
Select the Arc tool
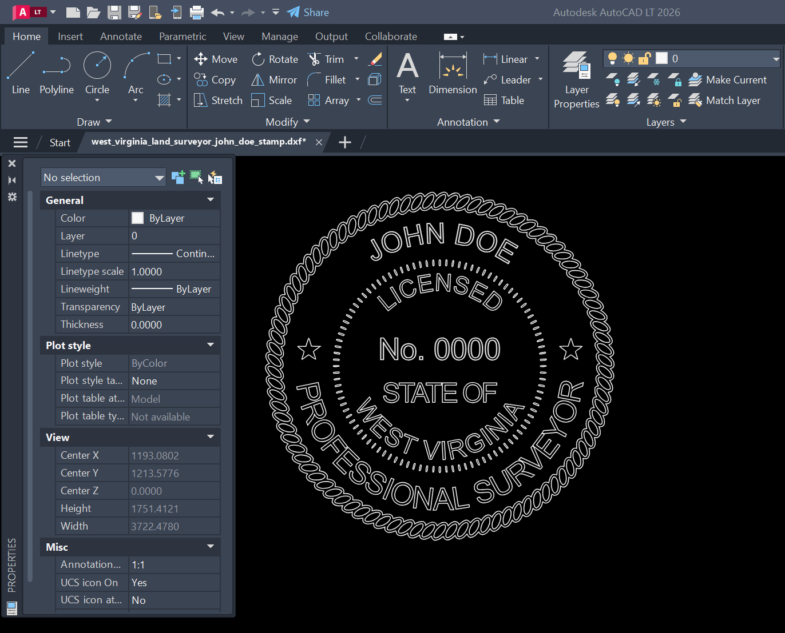[x=136, y=73]
